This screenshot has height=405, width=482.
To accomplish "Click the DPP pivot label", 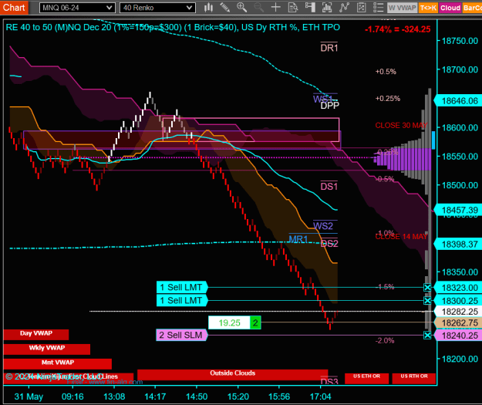I will 330,106.
